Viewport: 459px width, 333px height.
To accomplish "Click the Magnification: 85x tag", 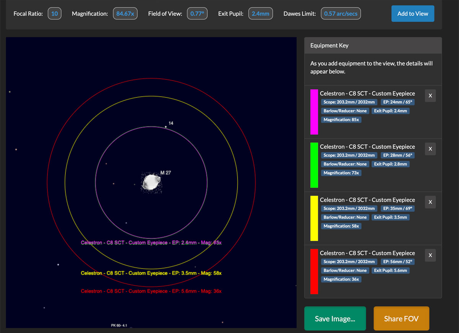I will pos(341,120).
